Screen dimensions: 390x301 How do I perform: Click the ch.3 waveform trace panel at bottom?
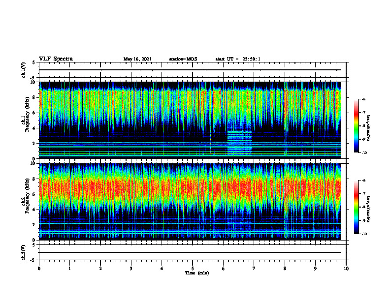pos(193,252)
